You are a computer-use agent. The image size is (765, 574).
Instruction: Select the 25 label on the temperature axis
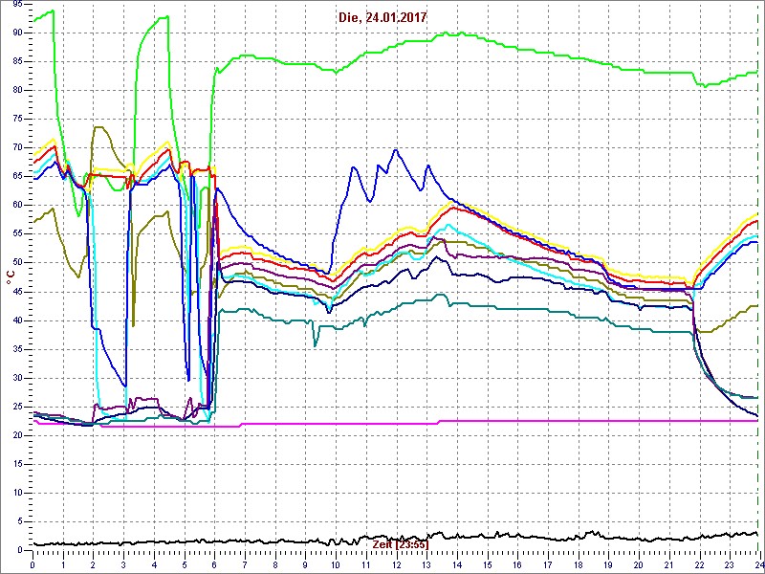(x=17, y=408)
